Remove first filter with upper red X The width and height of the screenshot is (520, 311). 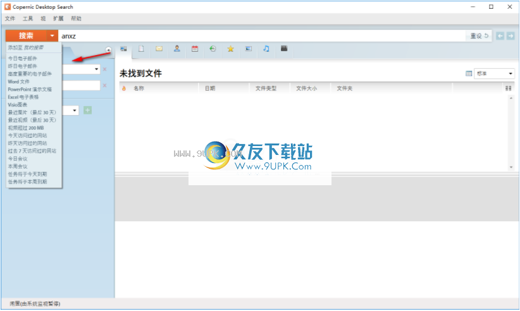[x=104, y=70]
